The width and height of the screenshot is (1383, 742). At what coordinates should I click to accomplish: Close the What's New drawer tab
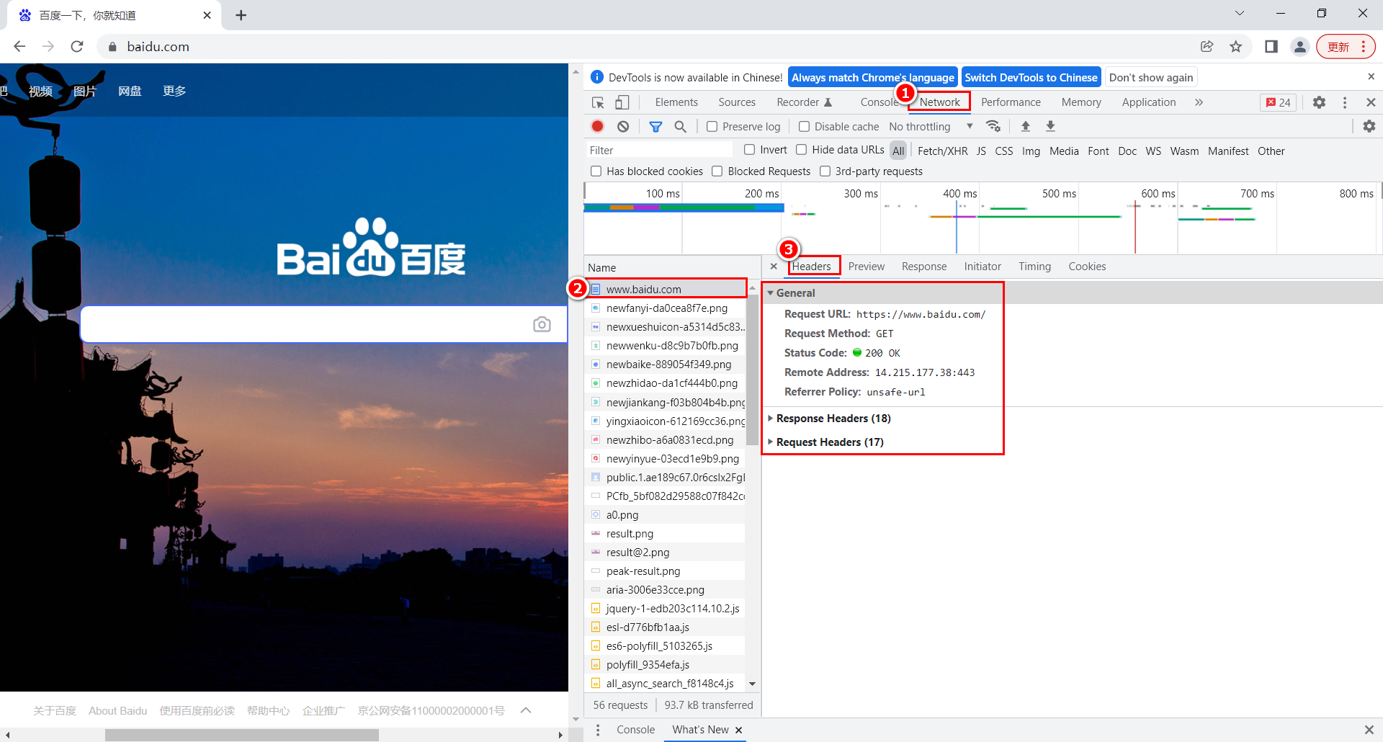738,730
